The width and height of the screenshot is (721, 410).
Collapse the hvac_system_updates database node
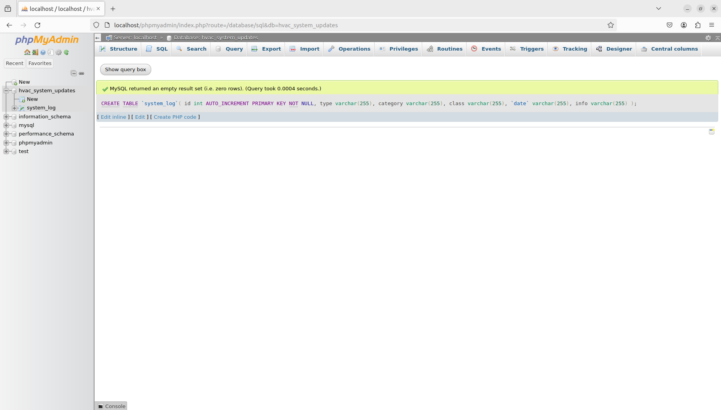pyautogui.click(x=6, y=91)
